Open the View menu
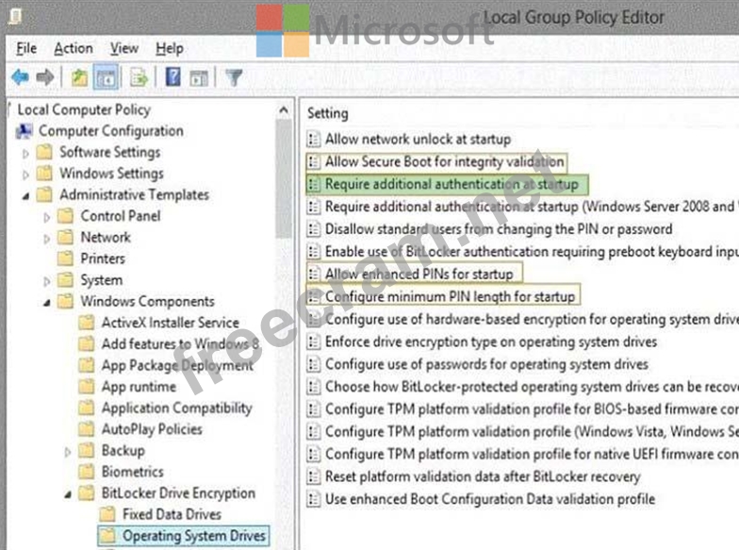This screenshot has height=550, width=739. point(124,48)
